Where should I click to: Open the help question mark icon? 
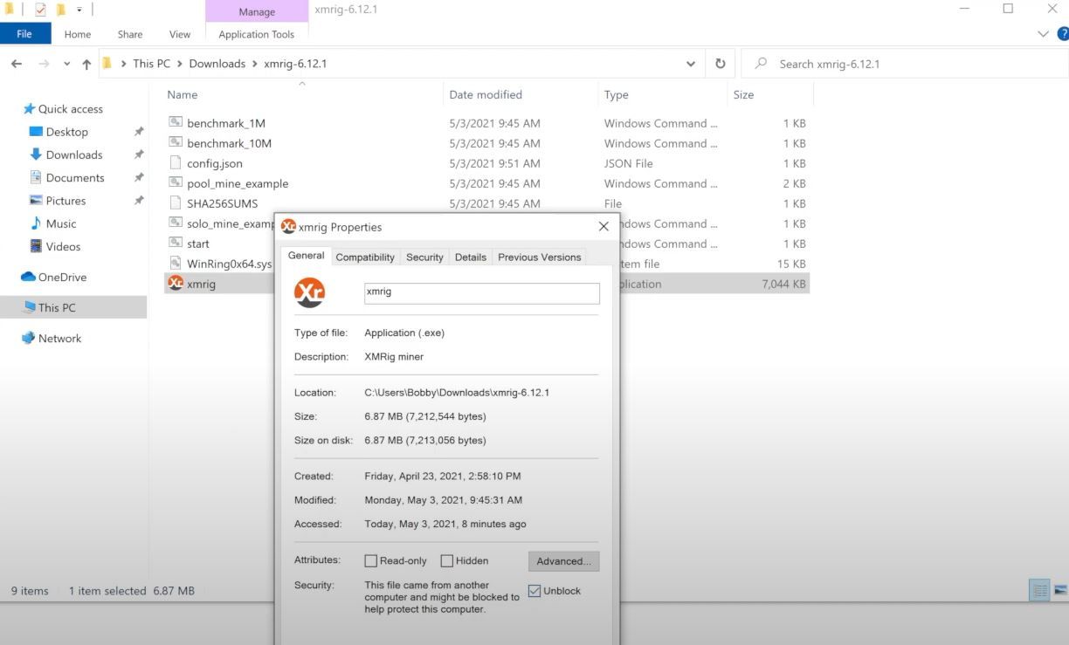pyautogui.click(x=1062, y=34)
